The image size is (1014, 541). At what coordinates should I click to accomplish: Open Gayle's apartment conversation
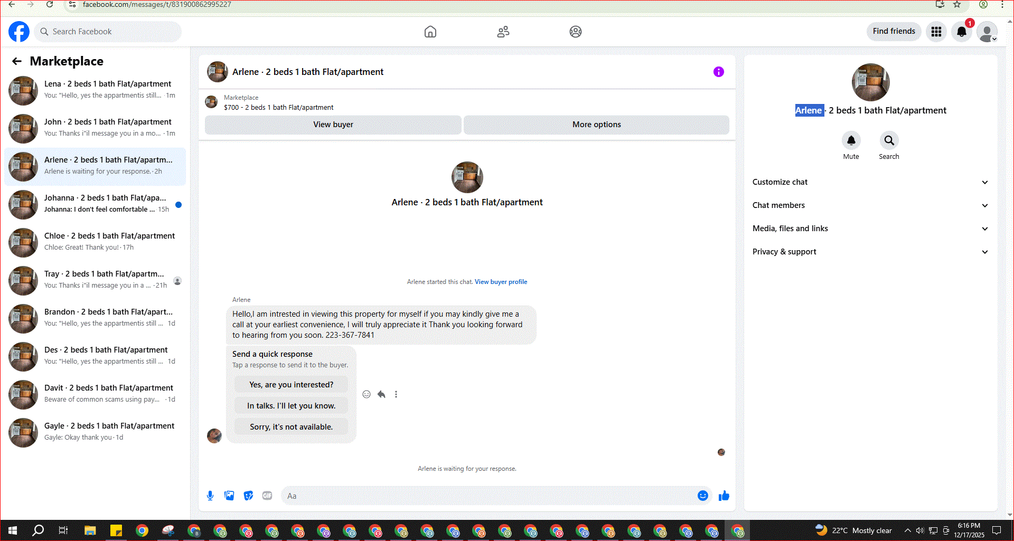[x=95, y=433]
